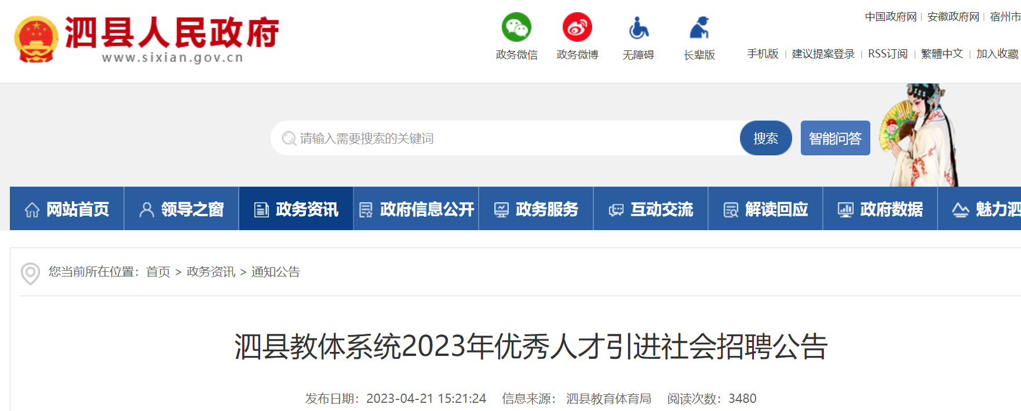Click the home icon beside 网站首页
The image size is (1021, 411).
(32, 209)
